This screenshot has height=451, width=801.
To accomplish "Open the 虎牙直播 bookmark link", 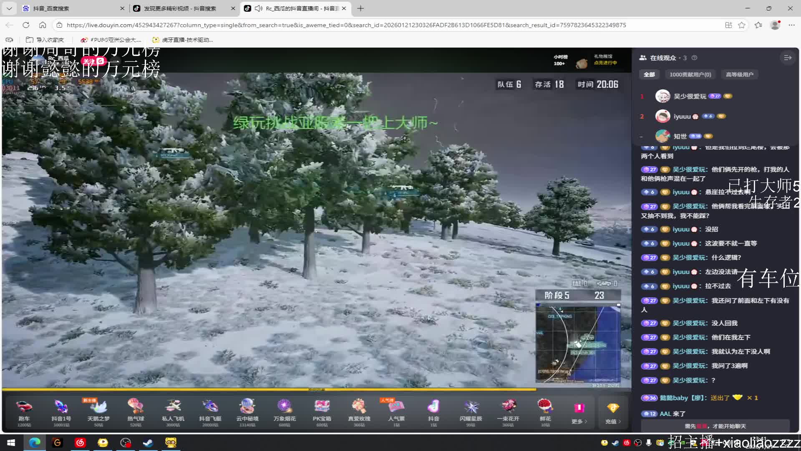I will coord(183,40).
